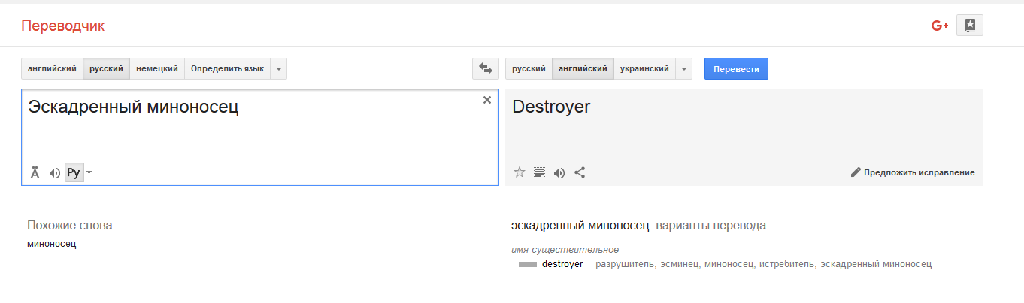The width and height of the screenshot is (1024, 303).
Task: Star the translation to save it
Action: coord(519,172)
